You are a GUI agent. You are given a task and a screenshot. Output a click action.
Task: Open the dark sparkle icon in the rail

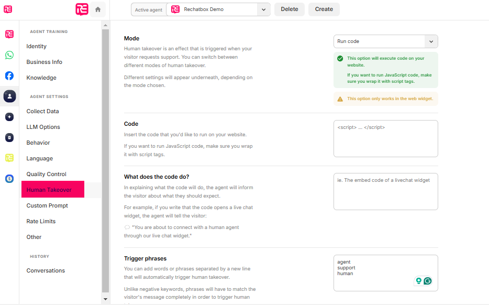tap(9, 117)
